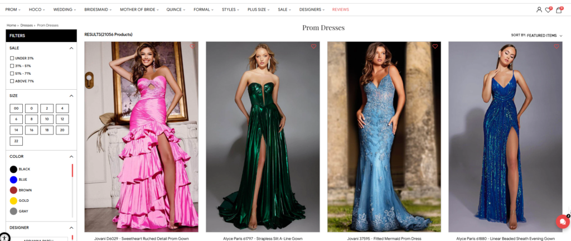This screenshot has width=571, height=241.
Task: Favorite the Jovani D6029 pink gown
Action: (192, 46)
